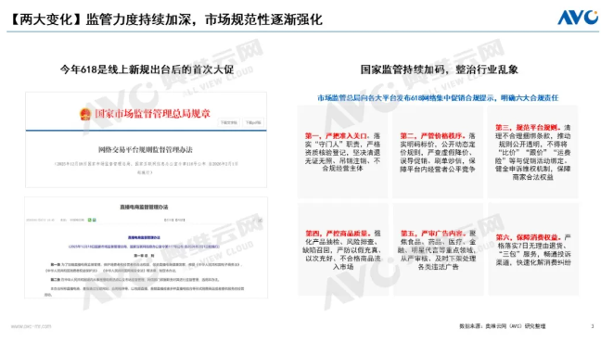
Task: Select the 第四，严控商品质量 card
Action: 342,249
